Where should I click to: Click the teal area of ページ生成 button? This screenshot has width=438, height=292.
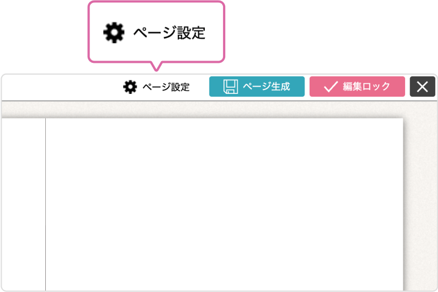298,87
